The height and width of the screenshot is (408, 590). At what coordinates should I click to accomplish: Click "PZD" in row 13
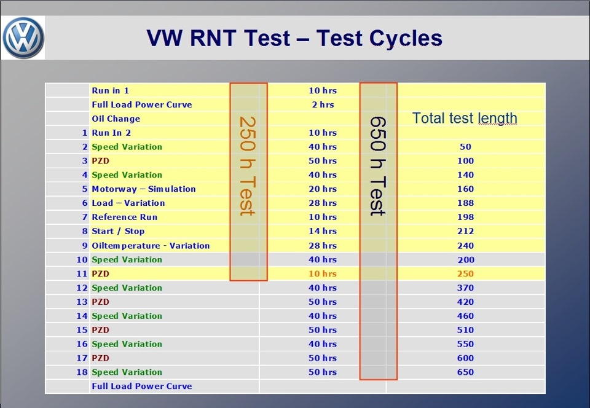[100, 302]
